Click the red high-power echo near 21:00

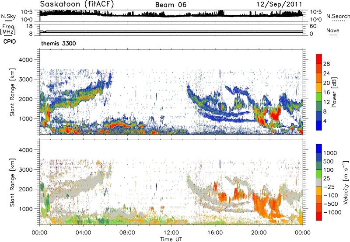pos(275,115)
